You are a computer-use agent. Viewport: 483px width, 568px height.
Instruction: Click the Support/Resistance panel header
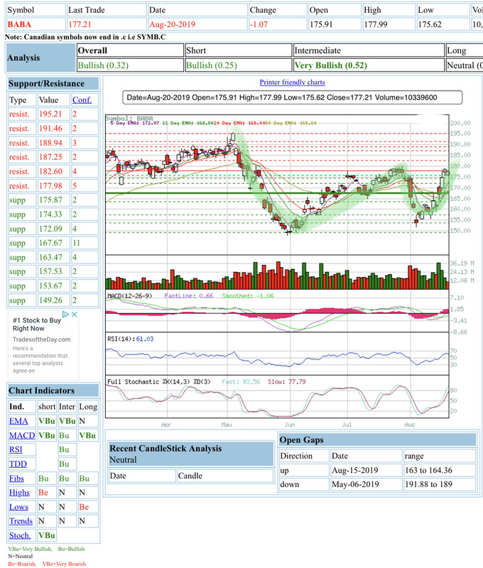point(53,84)
